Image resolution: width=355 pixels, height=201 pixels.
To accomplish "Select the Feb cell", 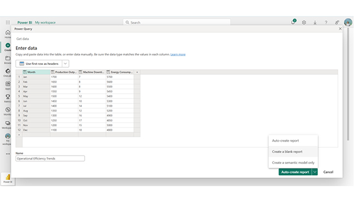I will pos(36,82).
